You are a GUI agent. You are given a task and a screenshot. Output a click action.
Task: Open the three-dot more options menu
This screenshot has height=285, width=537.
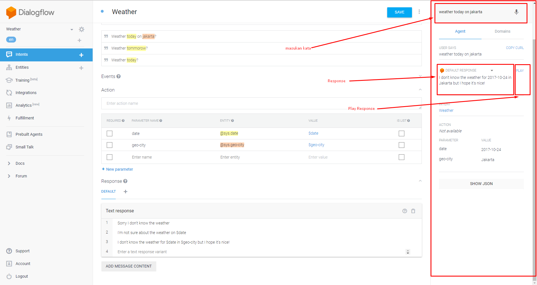[x=419, y=12]
